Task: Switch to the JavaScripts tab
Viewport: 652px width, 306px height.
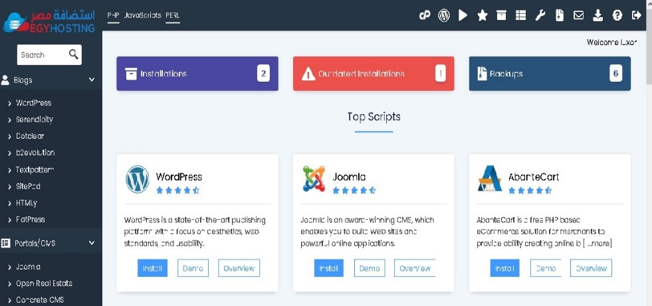Action: click(x=143, y=15)
